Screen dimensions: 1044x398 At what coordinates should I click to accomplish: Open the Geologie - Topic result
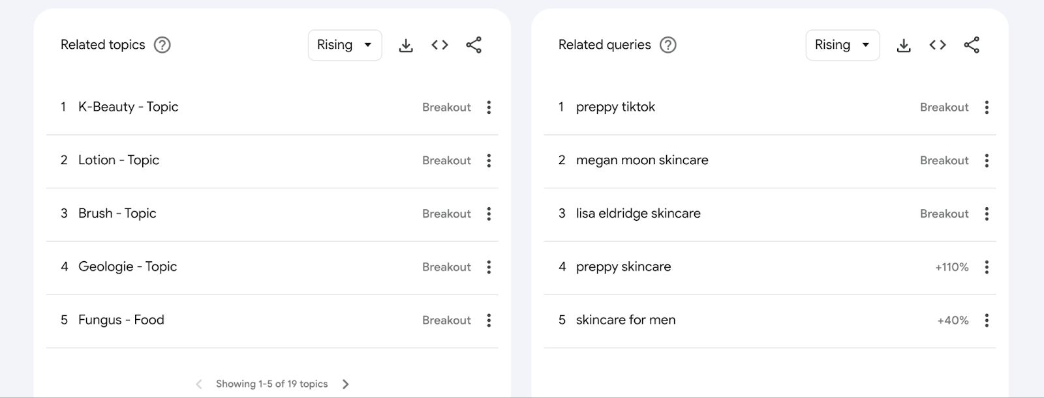(x=127, y=266)
